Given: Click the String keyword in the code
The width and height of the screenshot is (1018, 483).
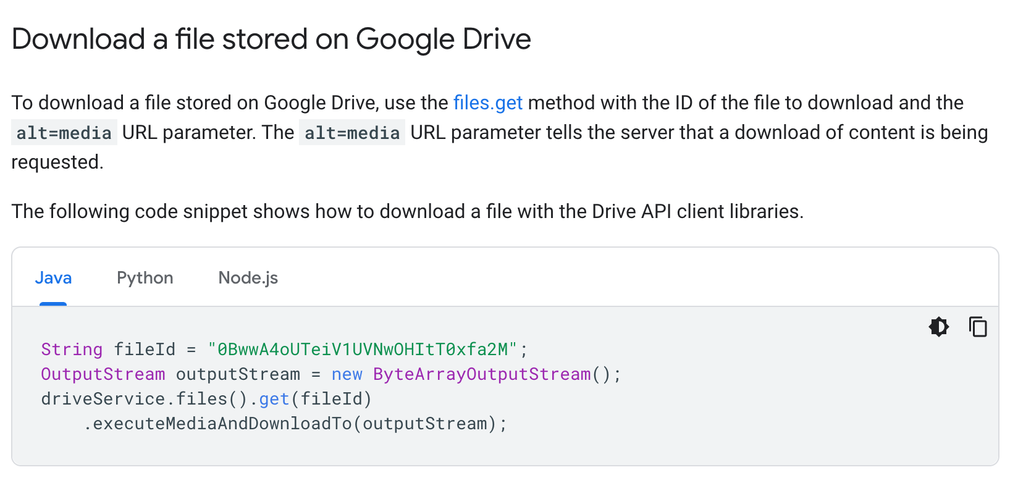Looking at the screenshot, I should pos(72,350).
